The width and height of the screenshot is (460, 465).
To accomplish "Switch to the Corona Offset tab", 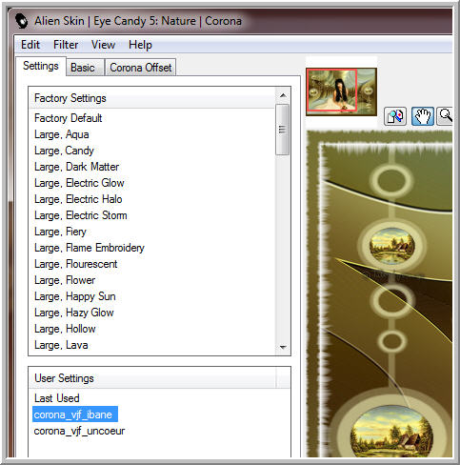I will 140,68.
